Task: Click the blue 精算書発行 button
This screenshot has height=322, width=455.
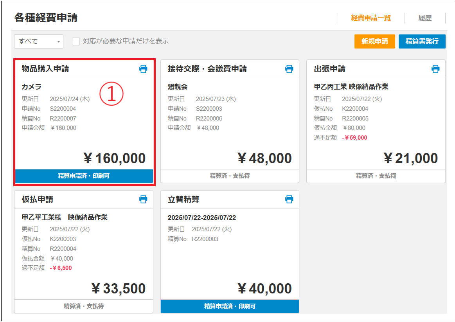Action: [422, 41]
